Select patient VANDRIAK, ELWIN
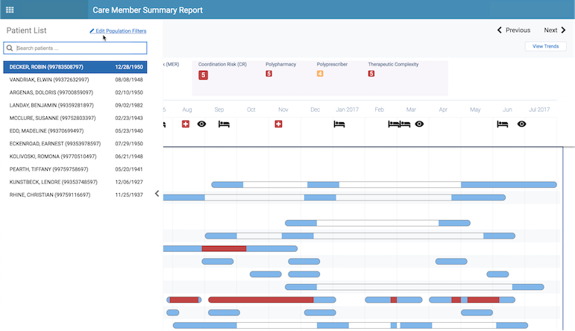This screenshot has height=331, width=575. (x=75, y=80)
